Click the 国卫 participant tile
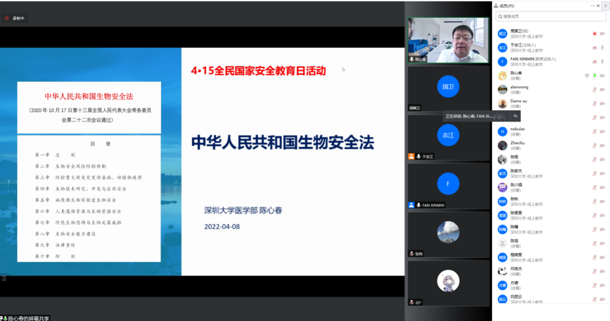Viewport: 610px width, 321px height. click(448, 86)
